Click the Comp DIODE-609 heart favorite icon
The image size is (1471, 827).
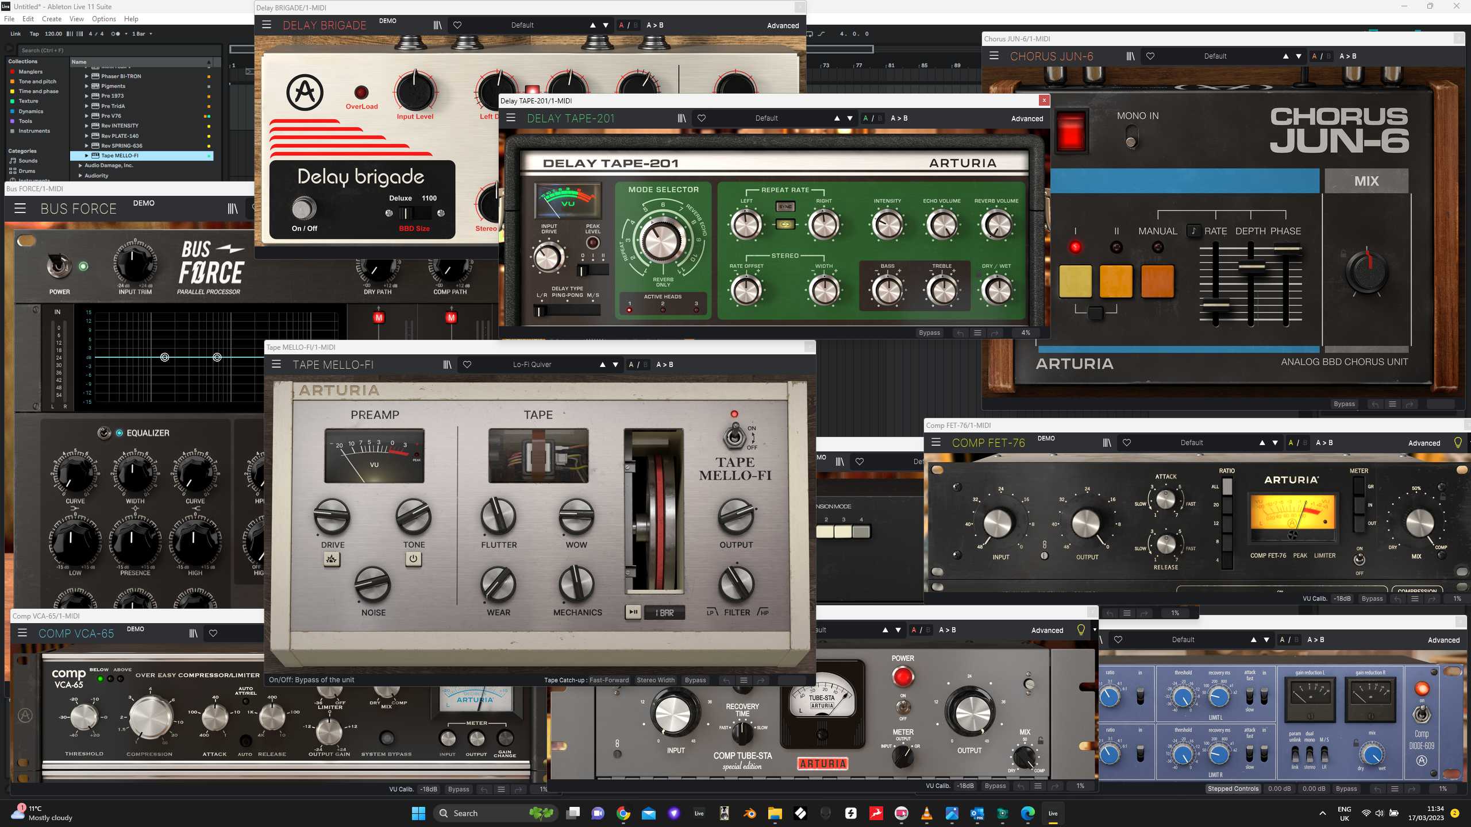click(1118, 639)
